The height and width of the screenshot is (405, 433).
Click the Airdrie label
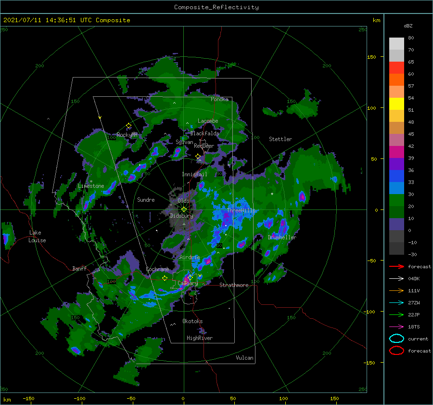point(190,257)
